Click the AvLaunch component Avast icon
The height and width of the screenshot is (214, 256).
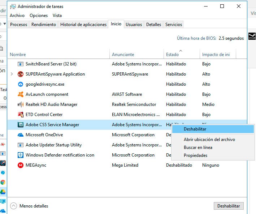coord(21,94)
